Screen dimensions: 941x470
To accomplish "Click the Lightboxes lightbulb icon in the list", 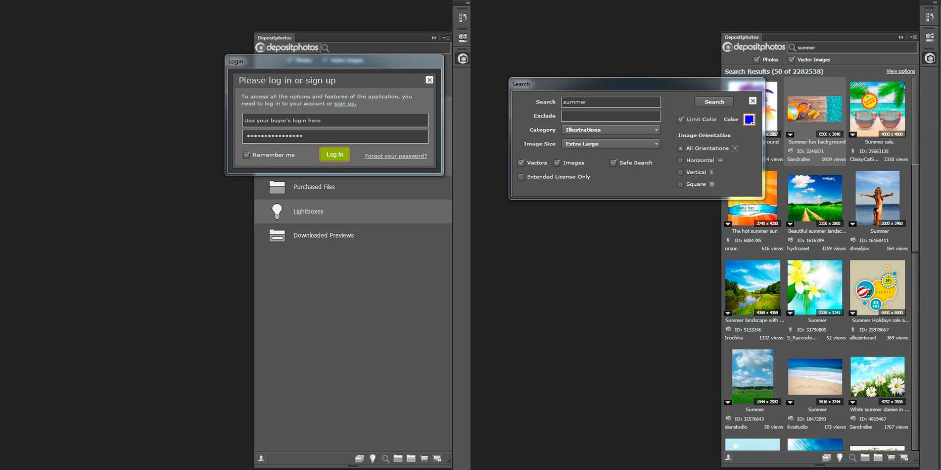I will click(277, 212).
